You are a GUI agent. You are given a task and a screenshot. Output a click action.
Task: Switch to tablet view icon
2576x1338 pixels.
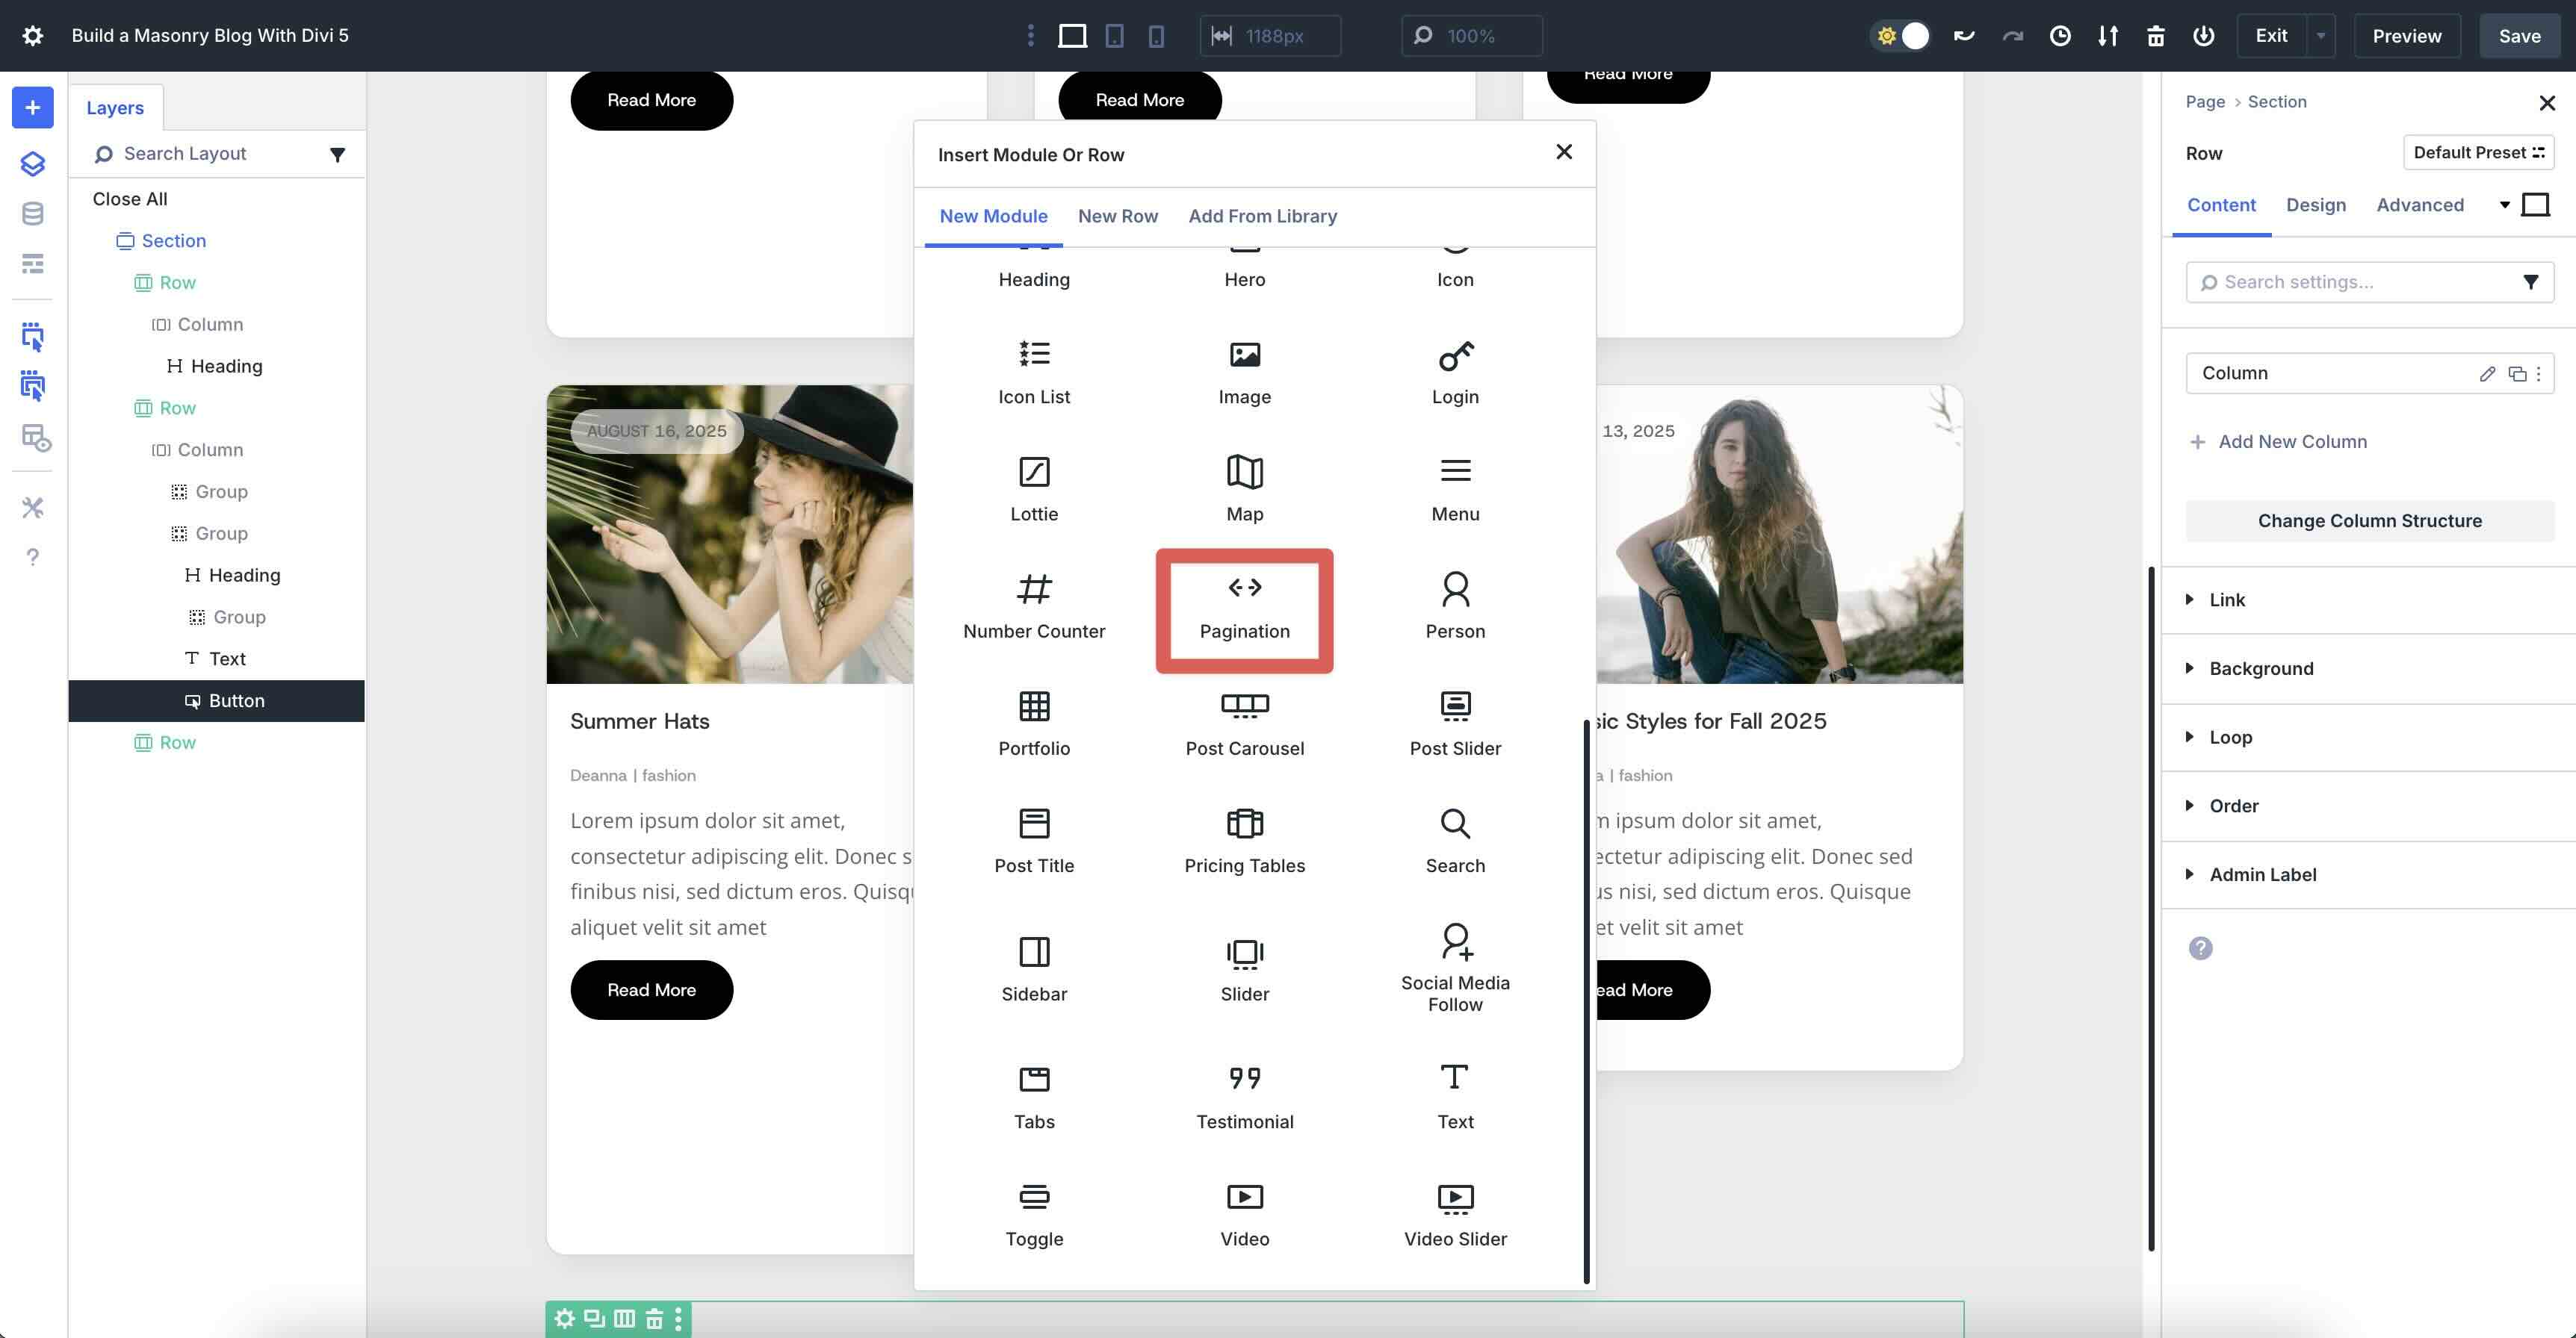click(1114, 35)
